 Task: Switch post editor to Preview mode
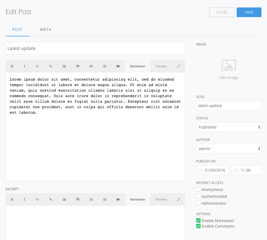pos(161,66)
